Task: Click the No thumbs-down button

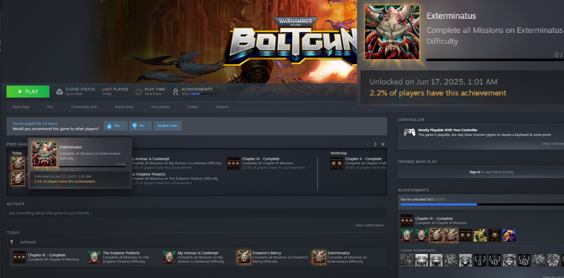Action: coord(140,126)
